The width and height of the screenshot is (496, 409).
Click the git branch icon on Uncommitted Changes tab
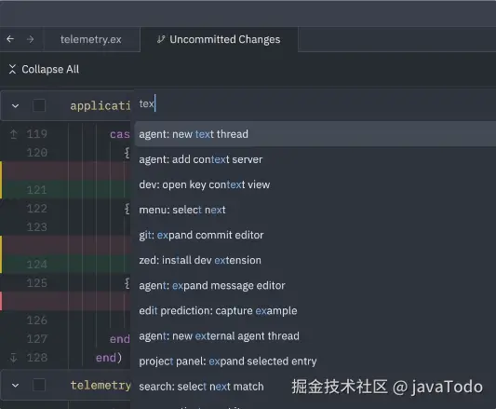click(x=161, y=39)
